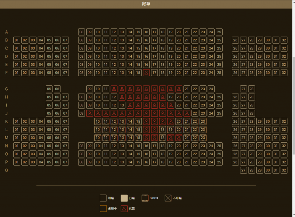Choose seat 28 in row G
Image resolution: width=295 pixels, height=217 pixels.
coord(251,89)
